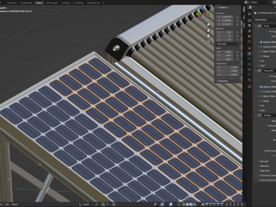Open the View Layer properties tab icon
The width and height of the screenshot is (276, 207).
pos(250,31)
